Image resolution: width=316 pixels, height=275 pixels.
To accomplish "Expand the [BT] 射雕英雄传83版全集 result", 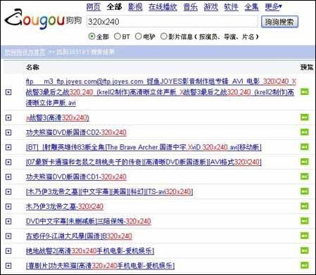I will point(8,147).
